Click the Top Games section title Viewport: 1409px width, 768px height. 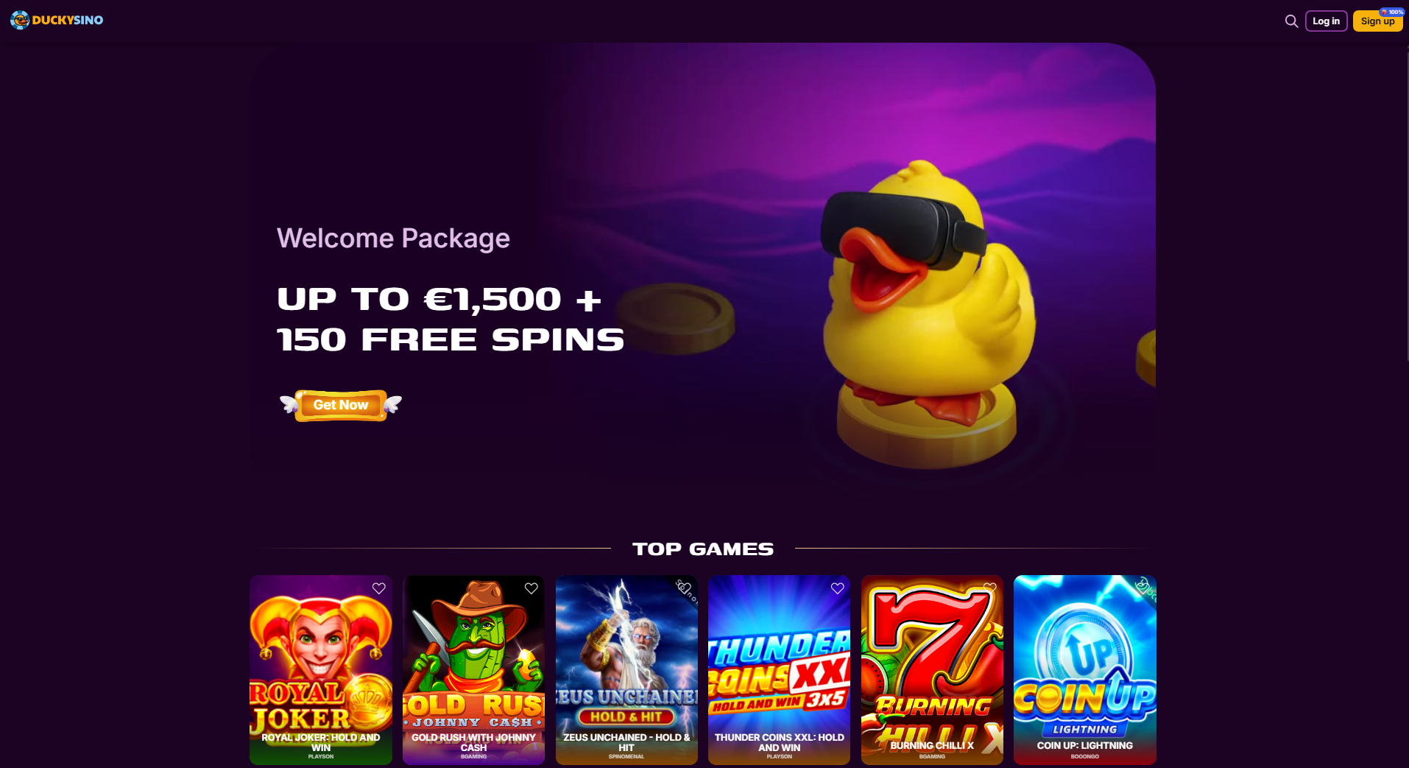[703, 549]
